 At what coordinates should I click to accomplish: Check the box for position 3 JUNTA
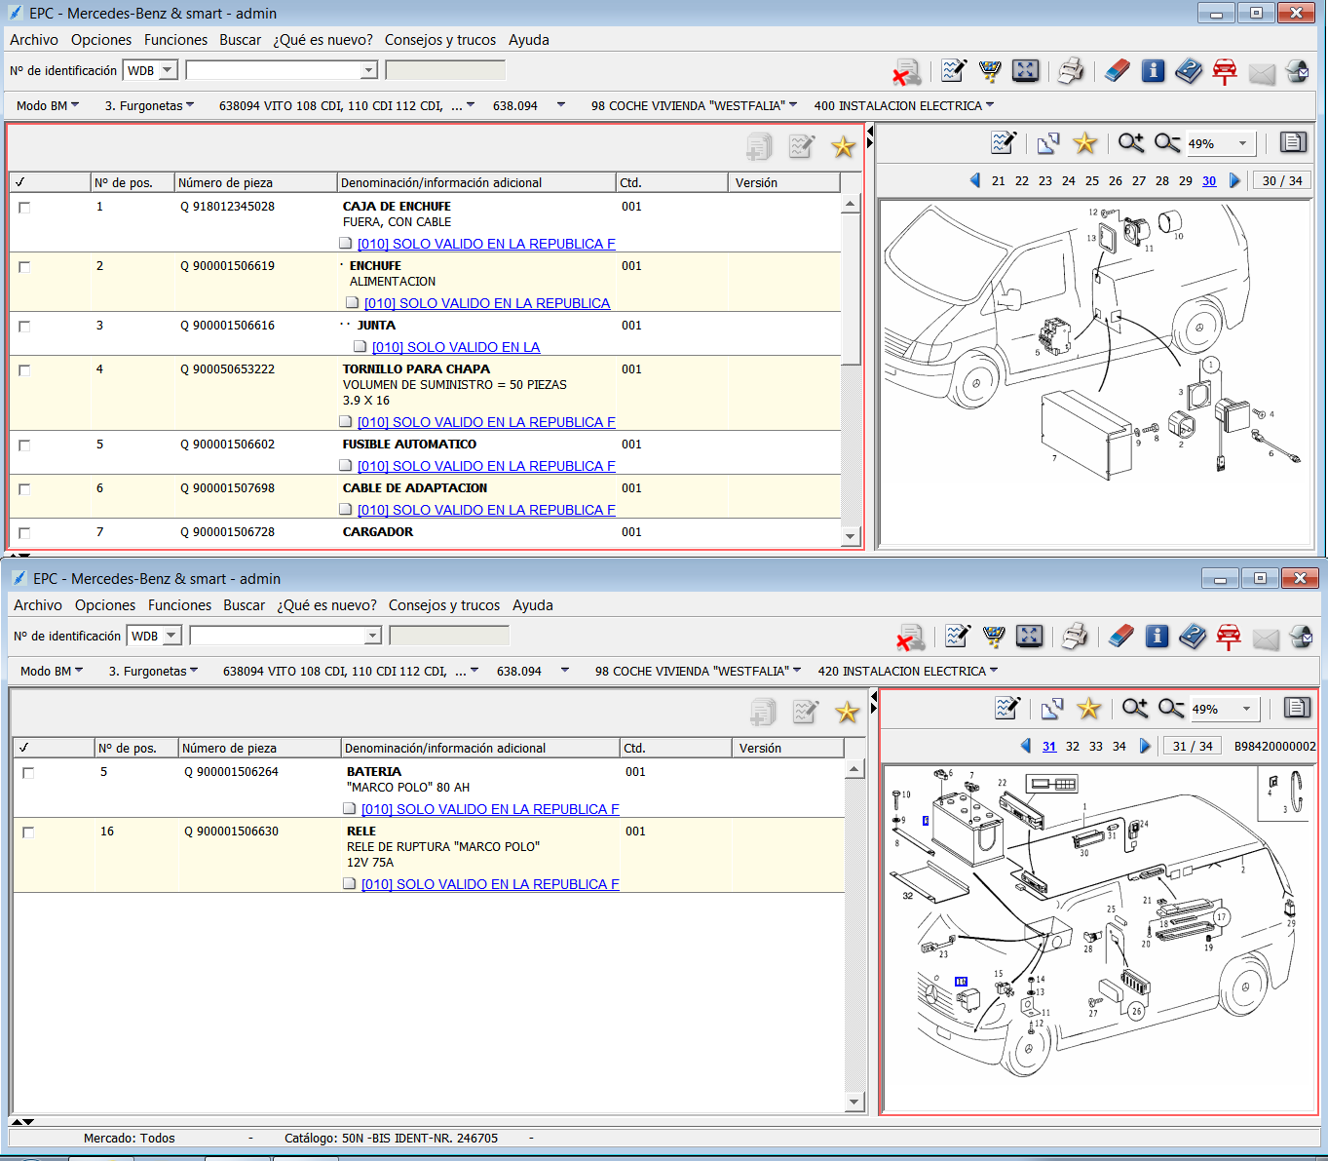point(24,327)
